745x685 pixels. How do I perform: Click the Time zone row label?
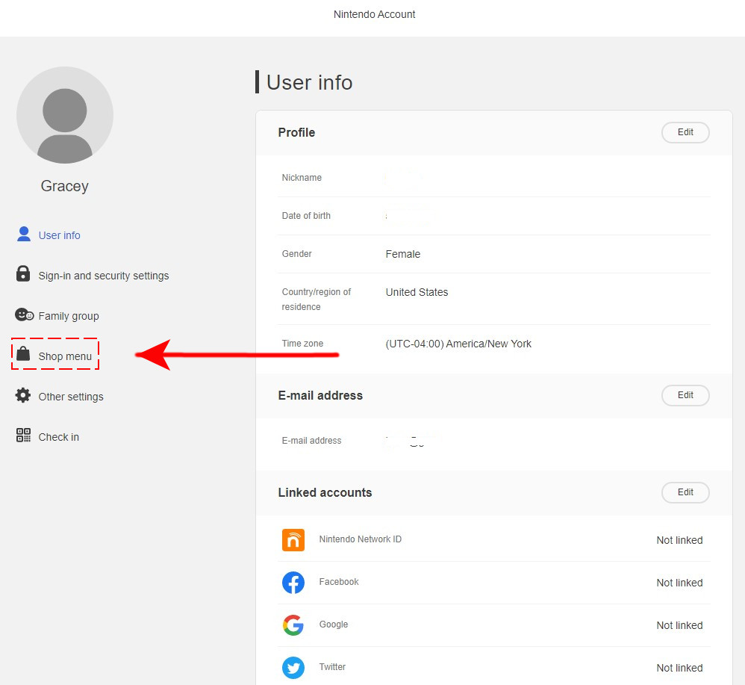tap(302, 343)
